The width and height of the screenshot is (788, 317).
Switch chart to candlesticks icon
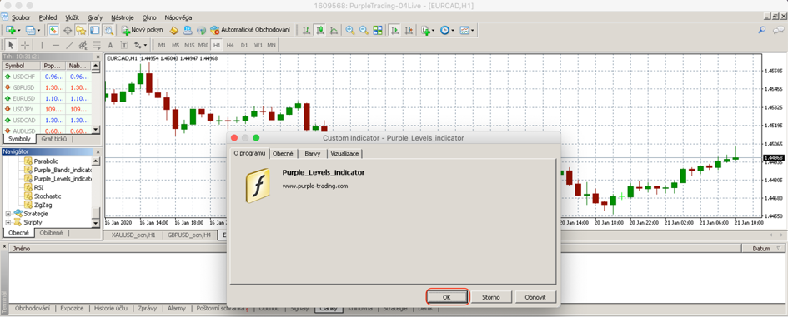tap(319, 30)
